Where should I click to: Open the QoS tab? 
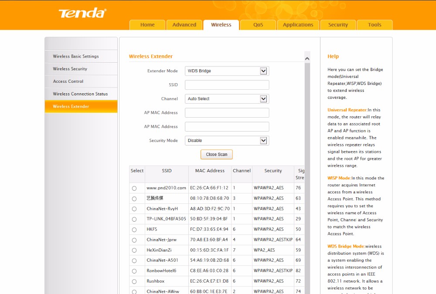(258, 25)
